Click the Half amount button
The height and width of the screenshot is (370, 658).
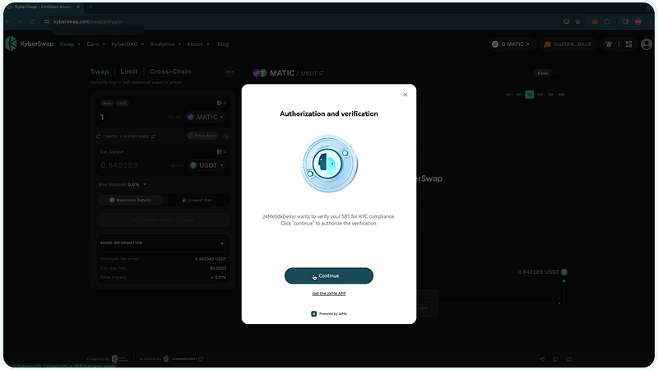[x=122, y=104]
